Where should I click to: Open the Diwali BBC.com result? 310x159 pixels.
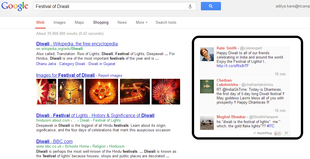(x=54, y=141)
